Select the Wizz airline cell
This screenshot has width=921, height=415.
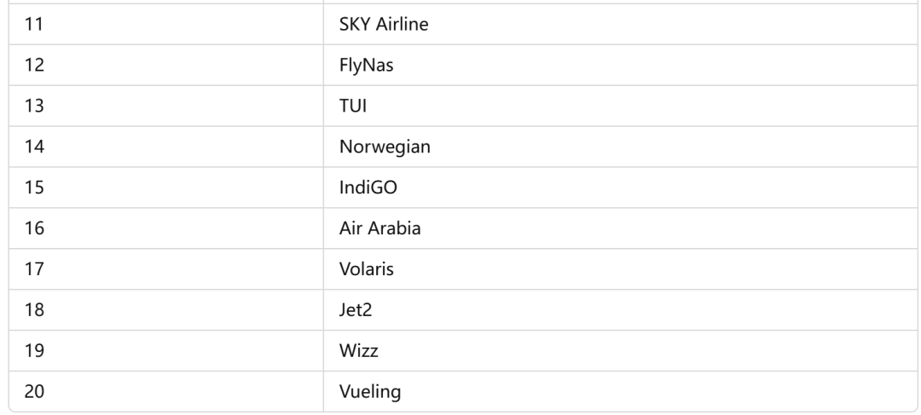[620, 350]
